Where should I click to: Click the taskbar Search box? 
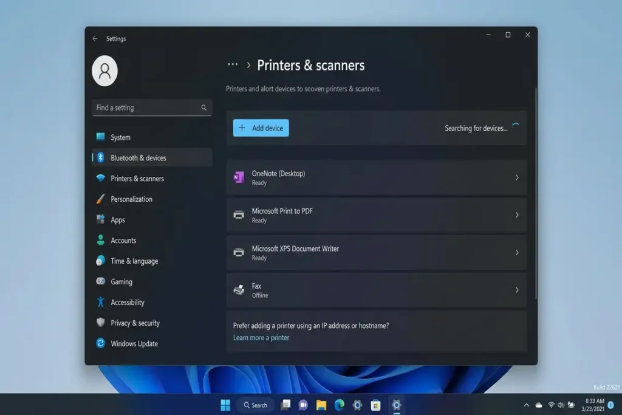point(256,405)
